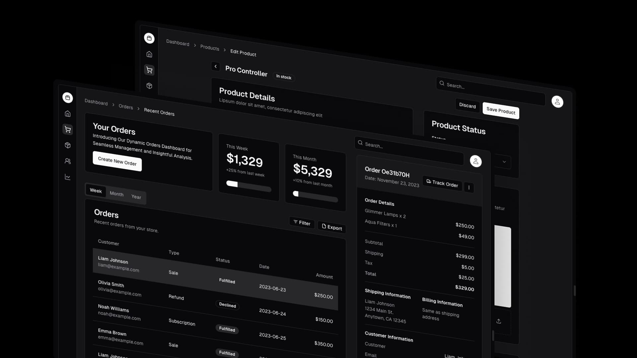Click the package/products sidebar icon
The height and width of the screenshot is (358, 637).
point(67,145)
